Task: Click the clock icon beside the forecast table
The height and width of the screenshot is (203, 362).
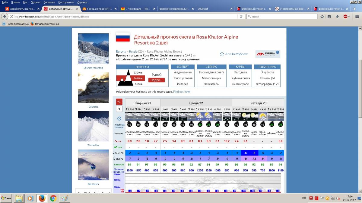Action: pos(119,118)
